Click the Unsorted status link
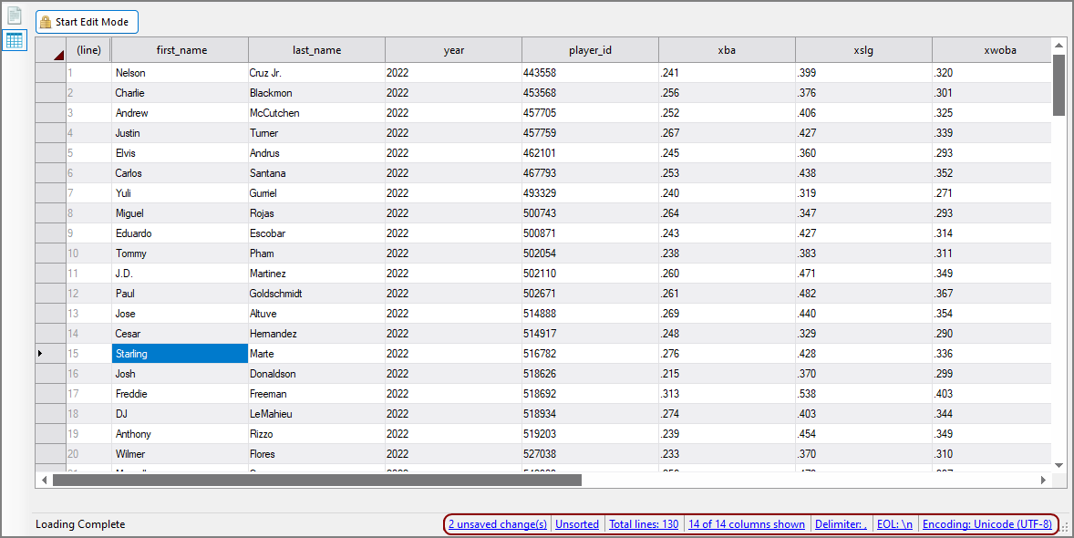This screenshot has width=1074, height=538. click(x=577, y=524)
